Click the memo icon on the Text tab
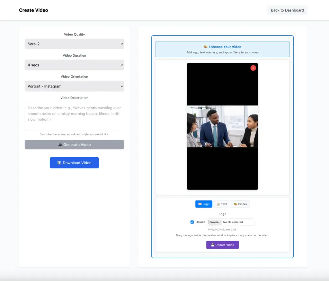 [x=218, y=204]
